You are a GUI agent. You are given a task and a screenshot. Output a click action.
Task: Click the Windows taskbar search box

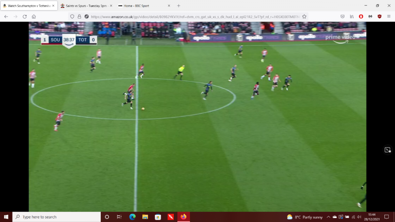(56, 217)
